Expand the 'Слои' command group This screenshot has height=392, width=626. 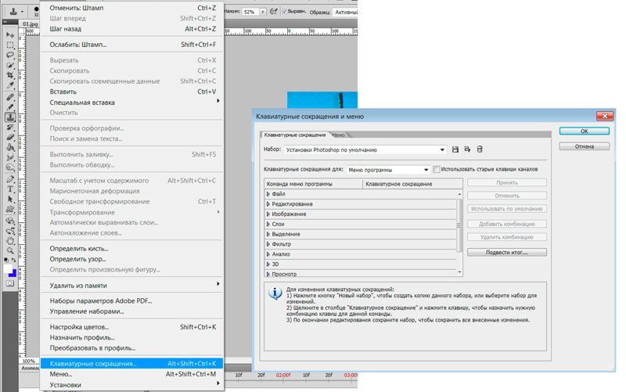click(x=268, y=224)
